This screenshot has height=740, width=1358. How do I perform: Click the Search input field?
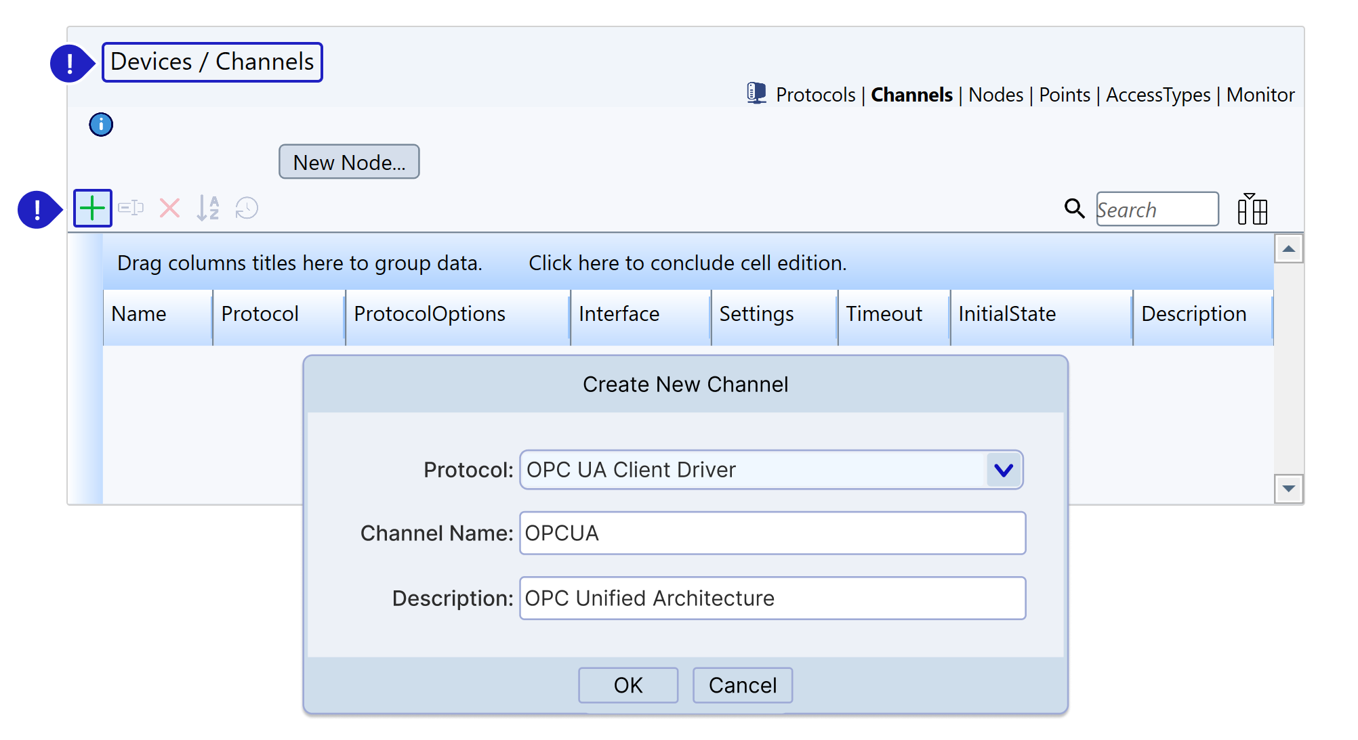click(1157, 209)
